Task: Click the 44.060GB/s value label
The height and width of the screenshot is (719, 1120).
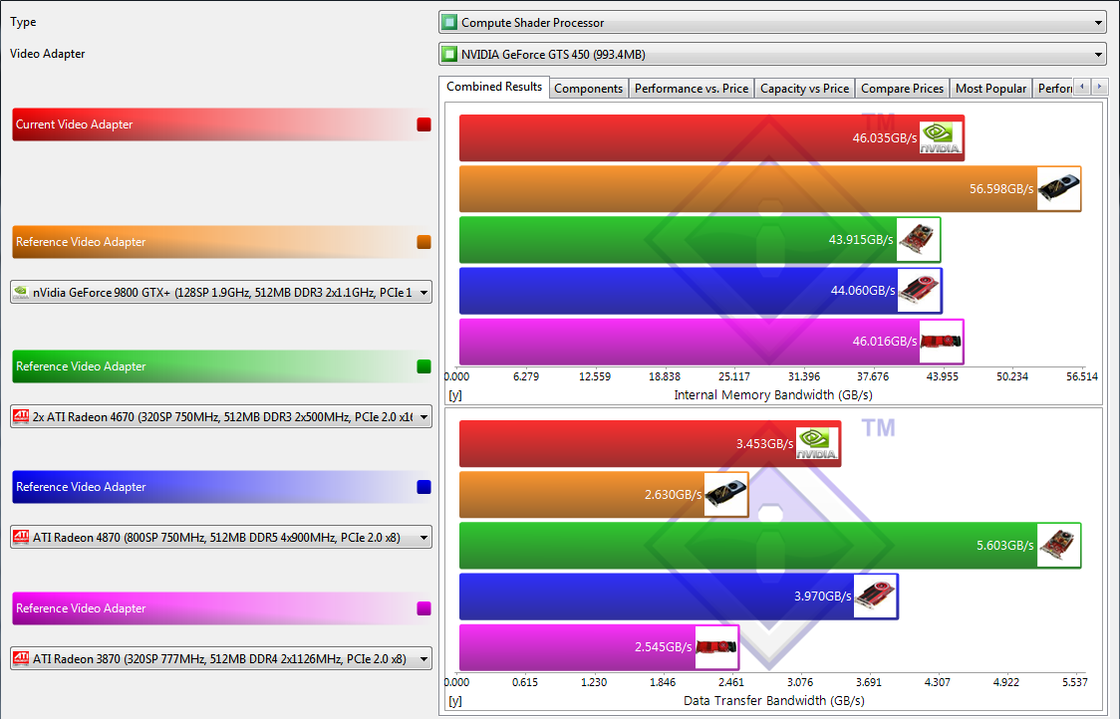Action: [x=863, y=290]
